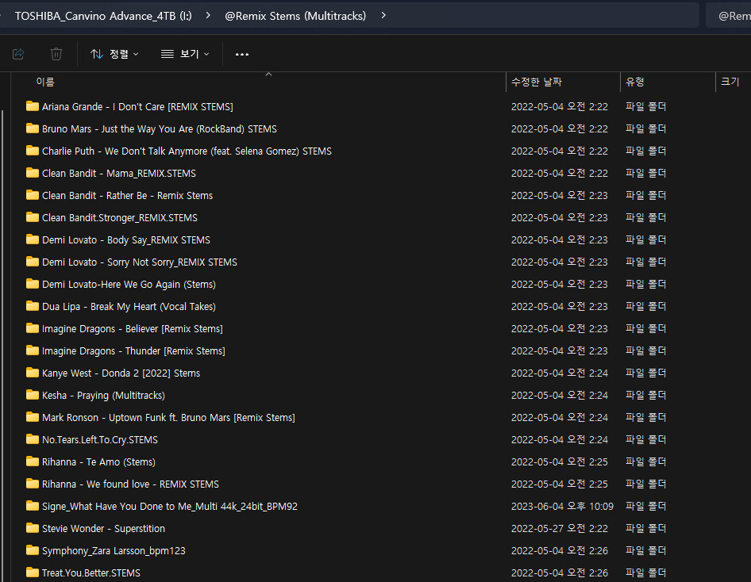Viewport: 751px width, 582px height.
Task: Select 'Imagine Dragons - Thunder [Remix Stems]' name
Action: tap(133, 351)
